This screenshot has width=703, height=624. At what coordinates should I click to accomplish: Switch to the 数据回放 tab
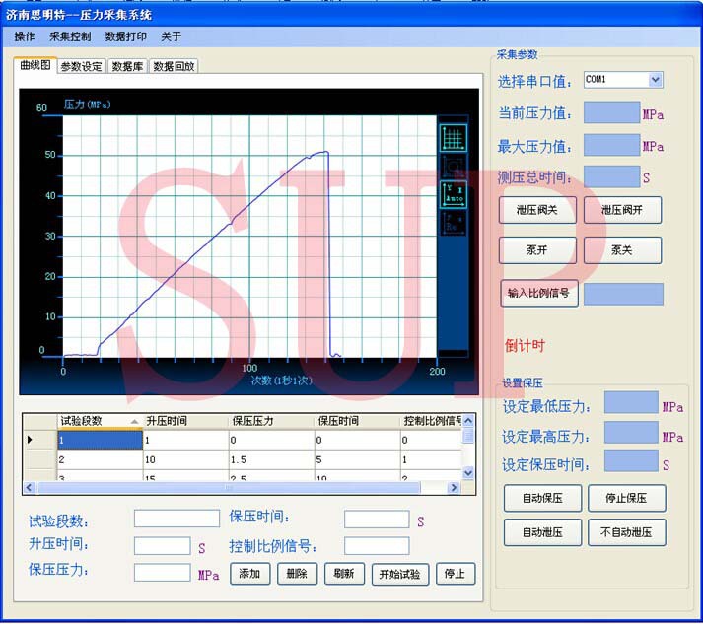pos(174,67)
